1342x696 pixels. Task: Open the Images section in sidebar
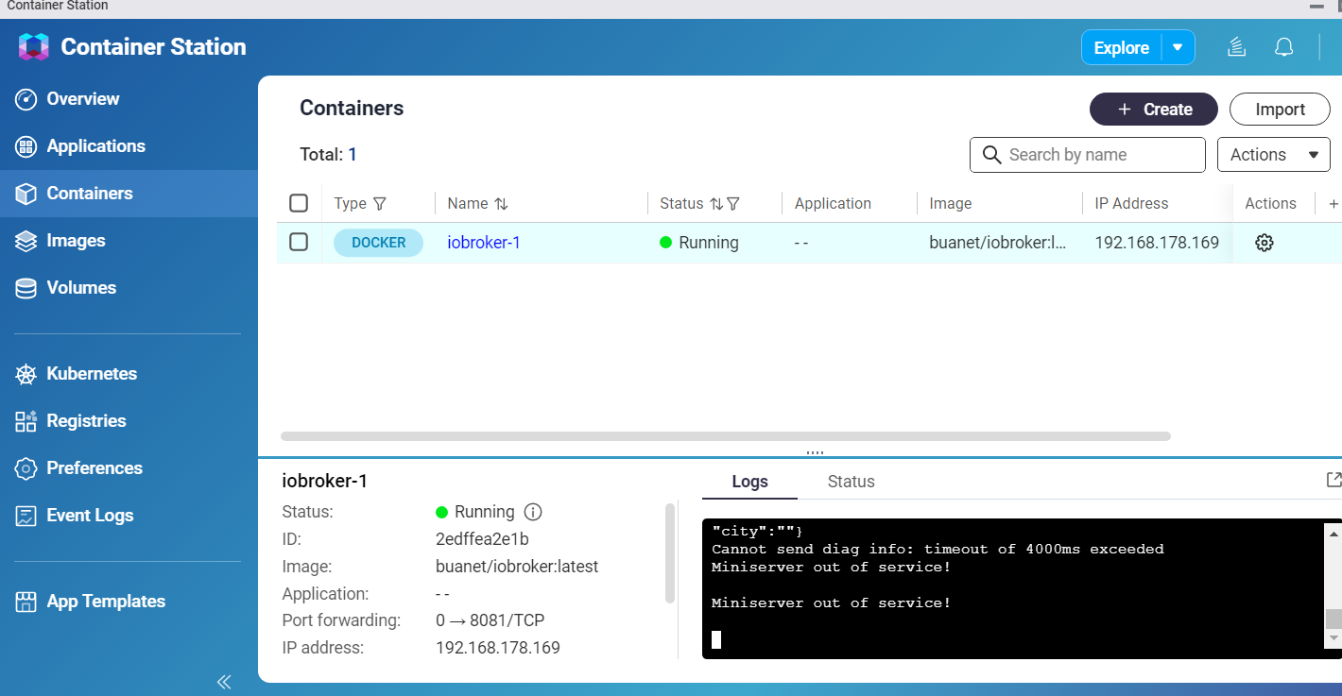[x=76, y=241]
